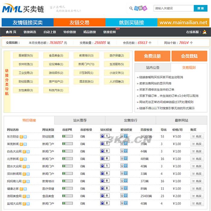Click the orange badge beside 东方财经

coord(21,137)
